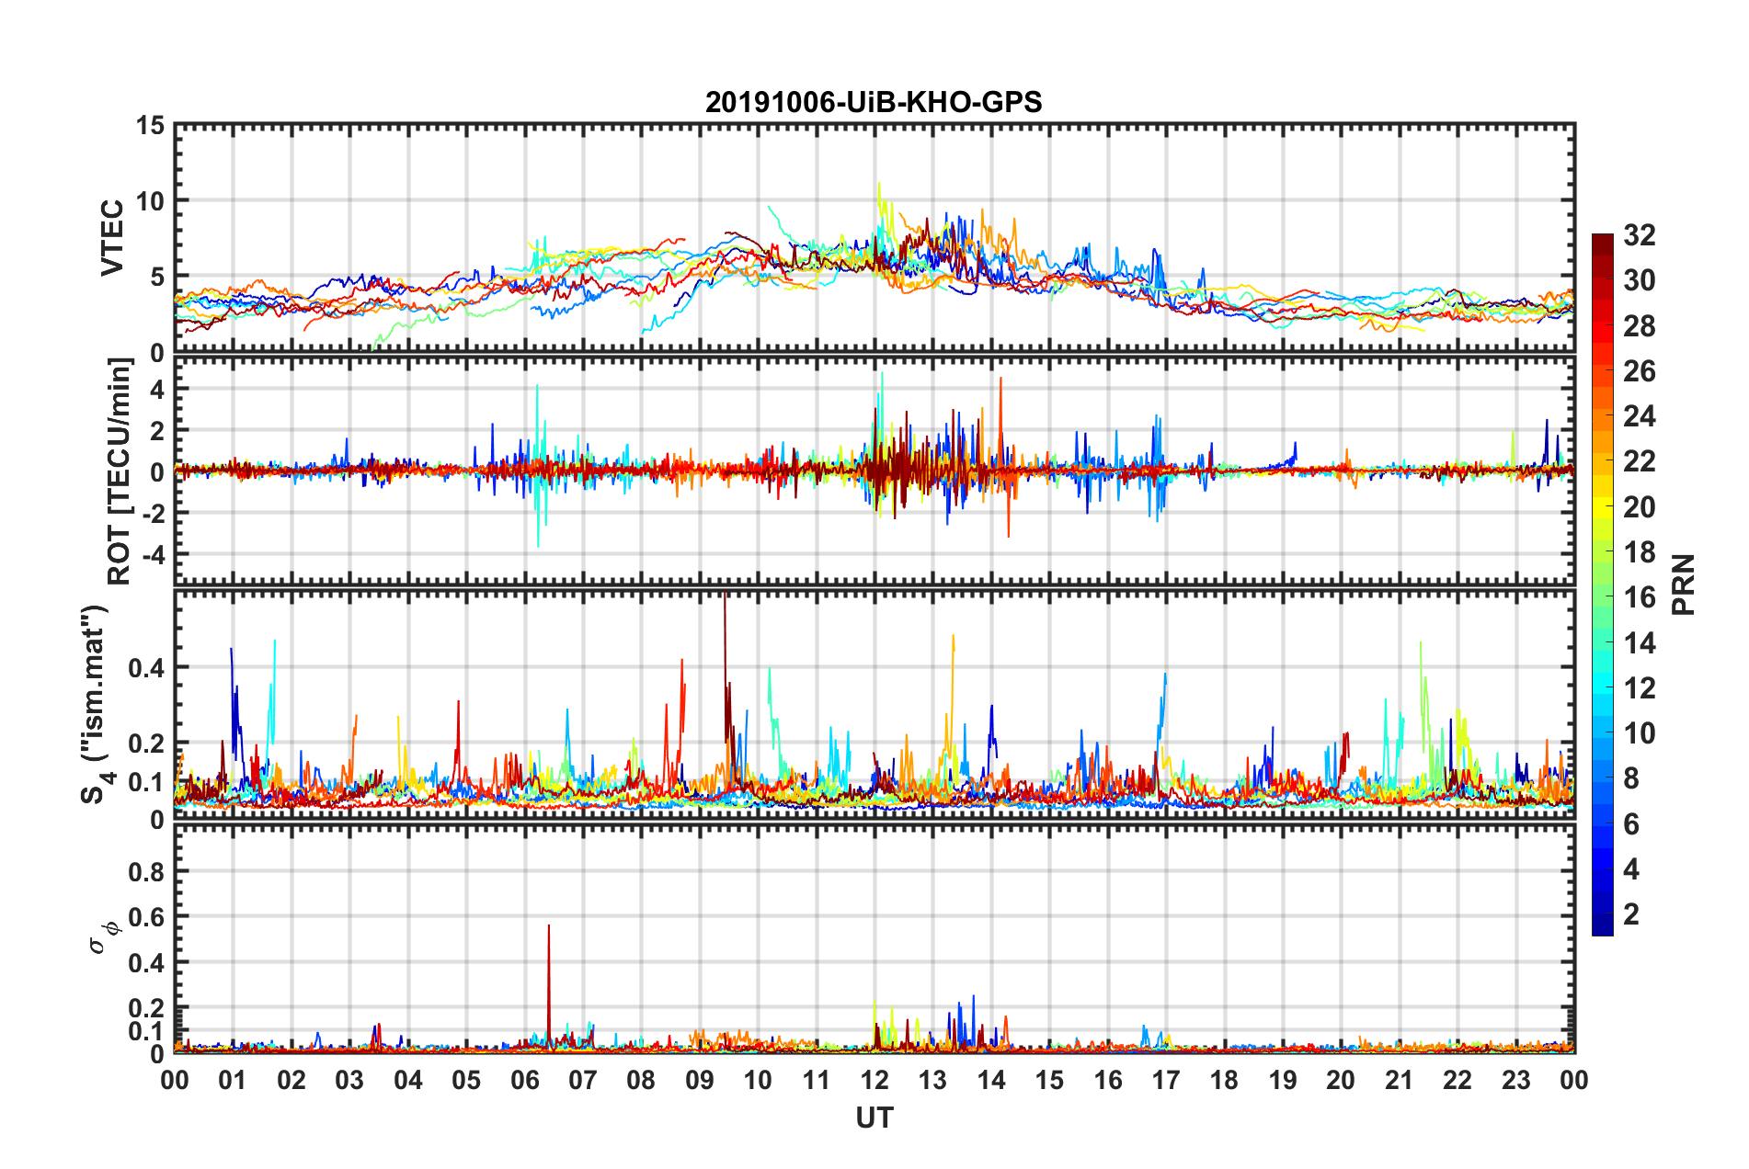Click UT axis tick label 06

pos(524,1080)
